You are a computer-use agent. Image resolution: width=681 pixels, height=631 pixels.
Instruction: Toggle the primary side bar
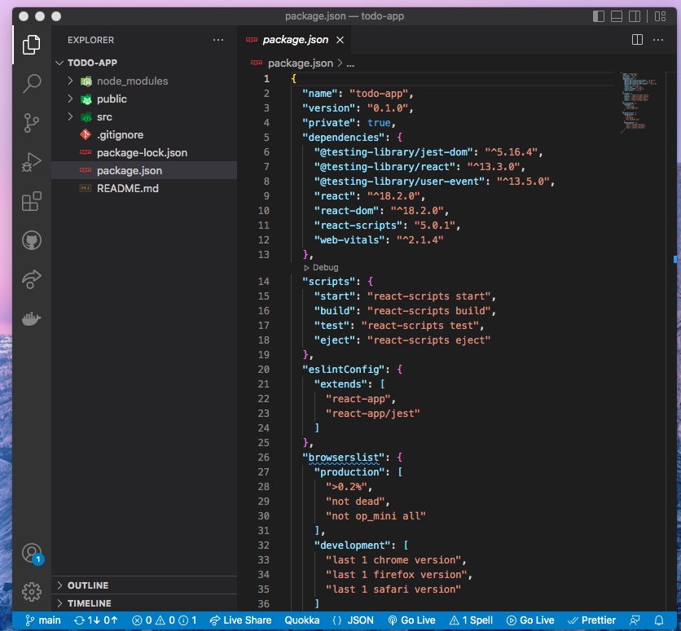599,16
